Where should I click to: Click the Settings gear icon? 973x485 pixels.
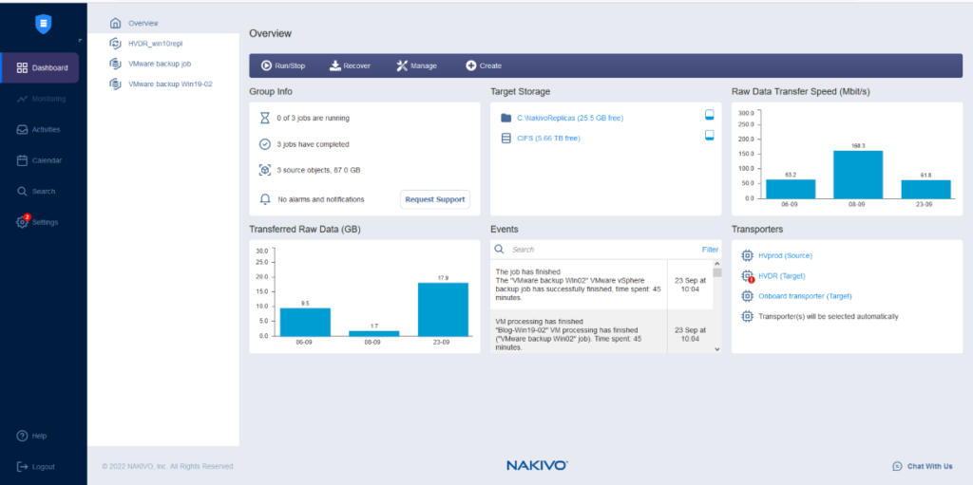click(x=23, y=223)
